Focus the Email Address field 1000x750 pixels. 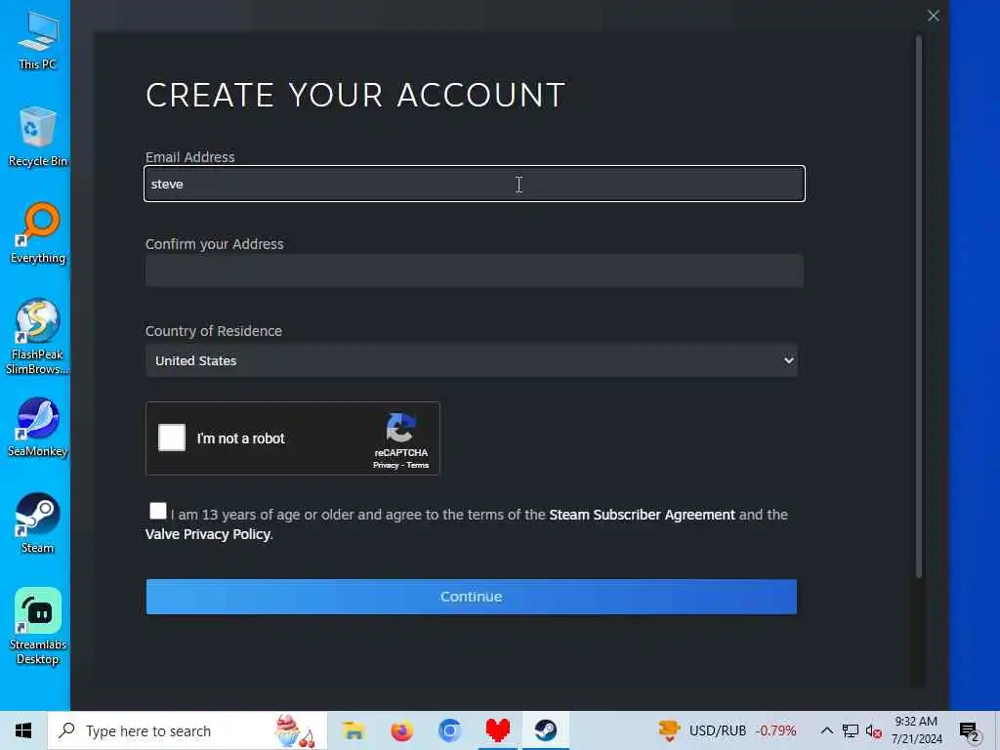pos(475,184)
